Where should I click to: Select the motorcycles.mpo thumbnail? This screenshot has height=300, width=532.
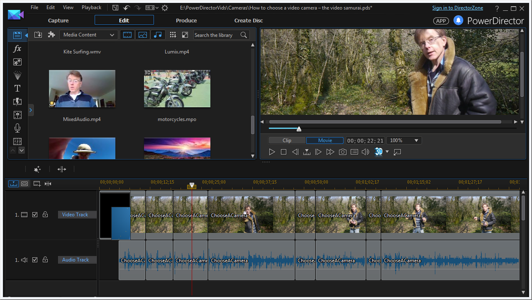tap(177, 89)
